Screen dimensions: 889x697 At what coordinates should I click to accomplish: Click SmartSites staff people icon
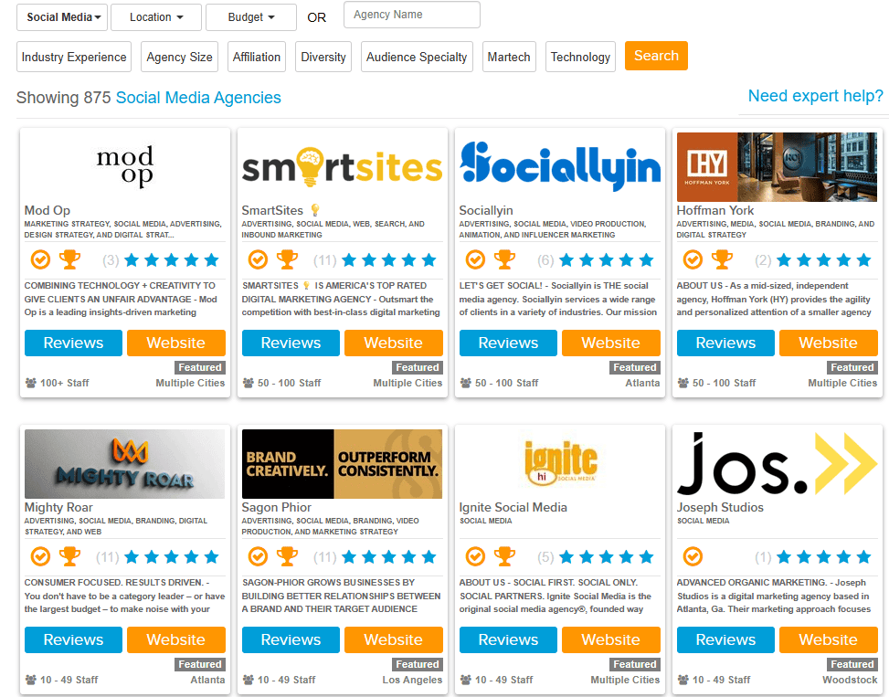tap(249, 383)
